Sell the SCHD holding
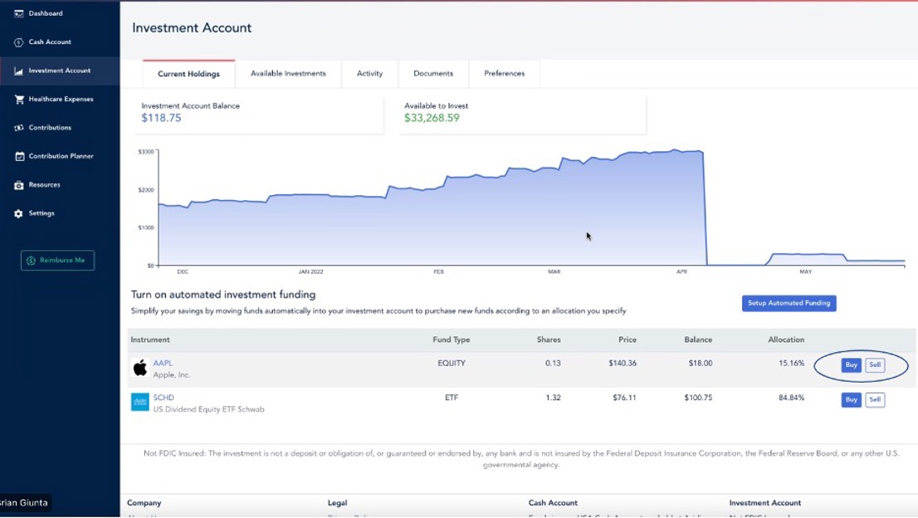 tap(874, 400)
